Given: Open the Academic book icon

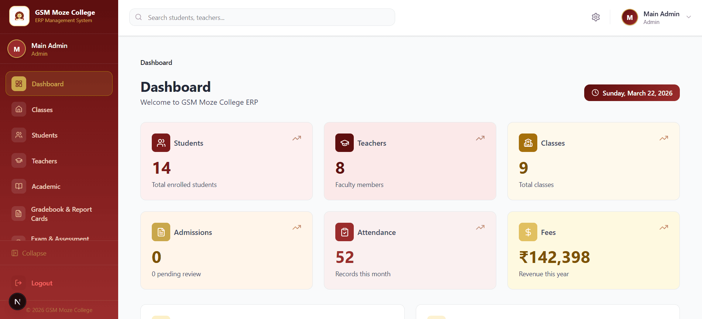Looking at the screenshot, I should [x=18, y=186].
